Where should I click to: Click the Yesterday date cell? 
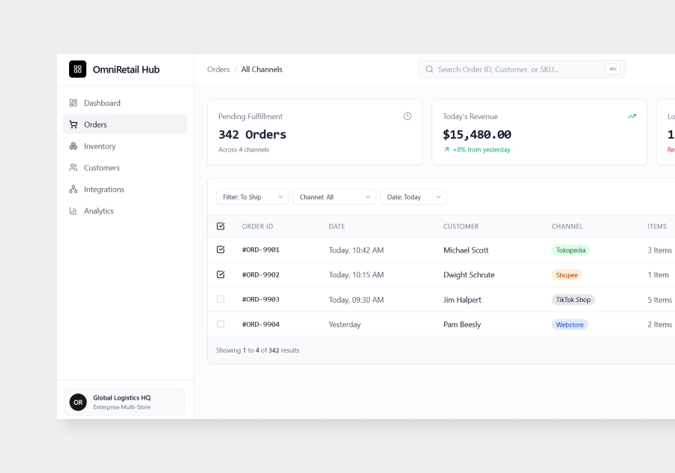344,325
